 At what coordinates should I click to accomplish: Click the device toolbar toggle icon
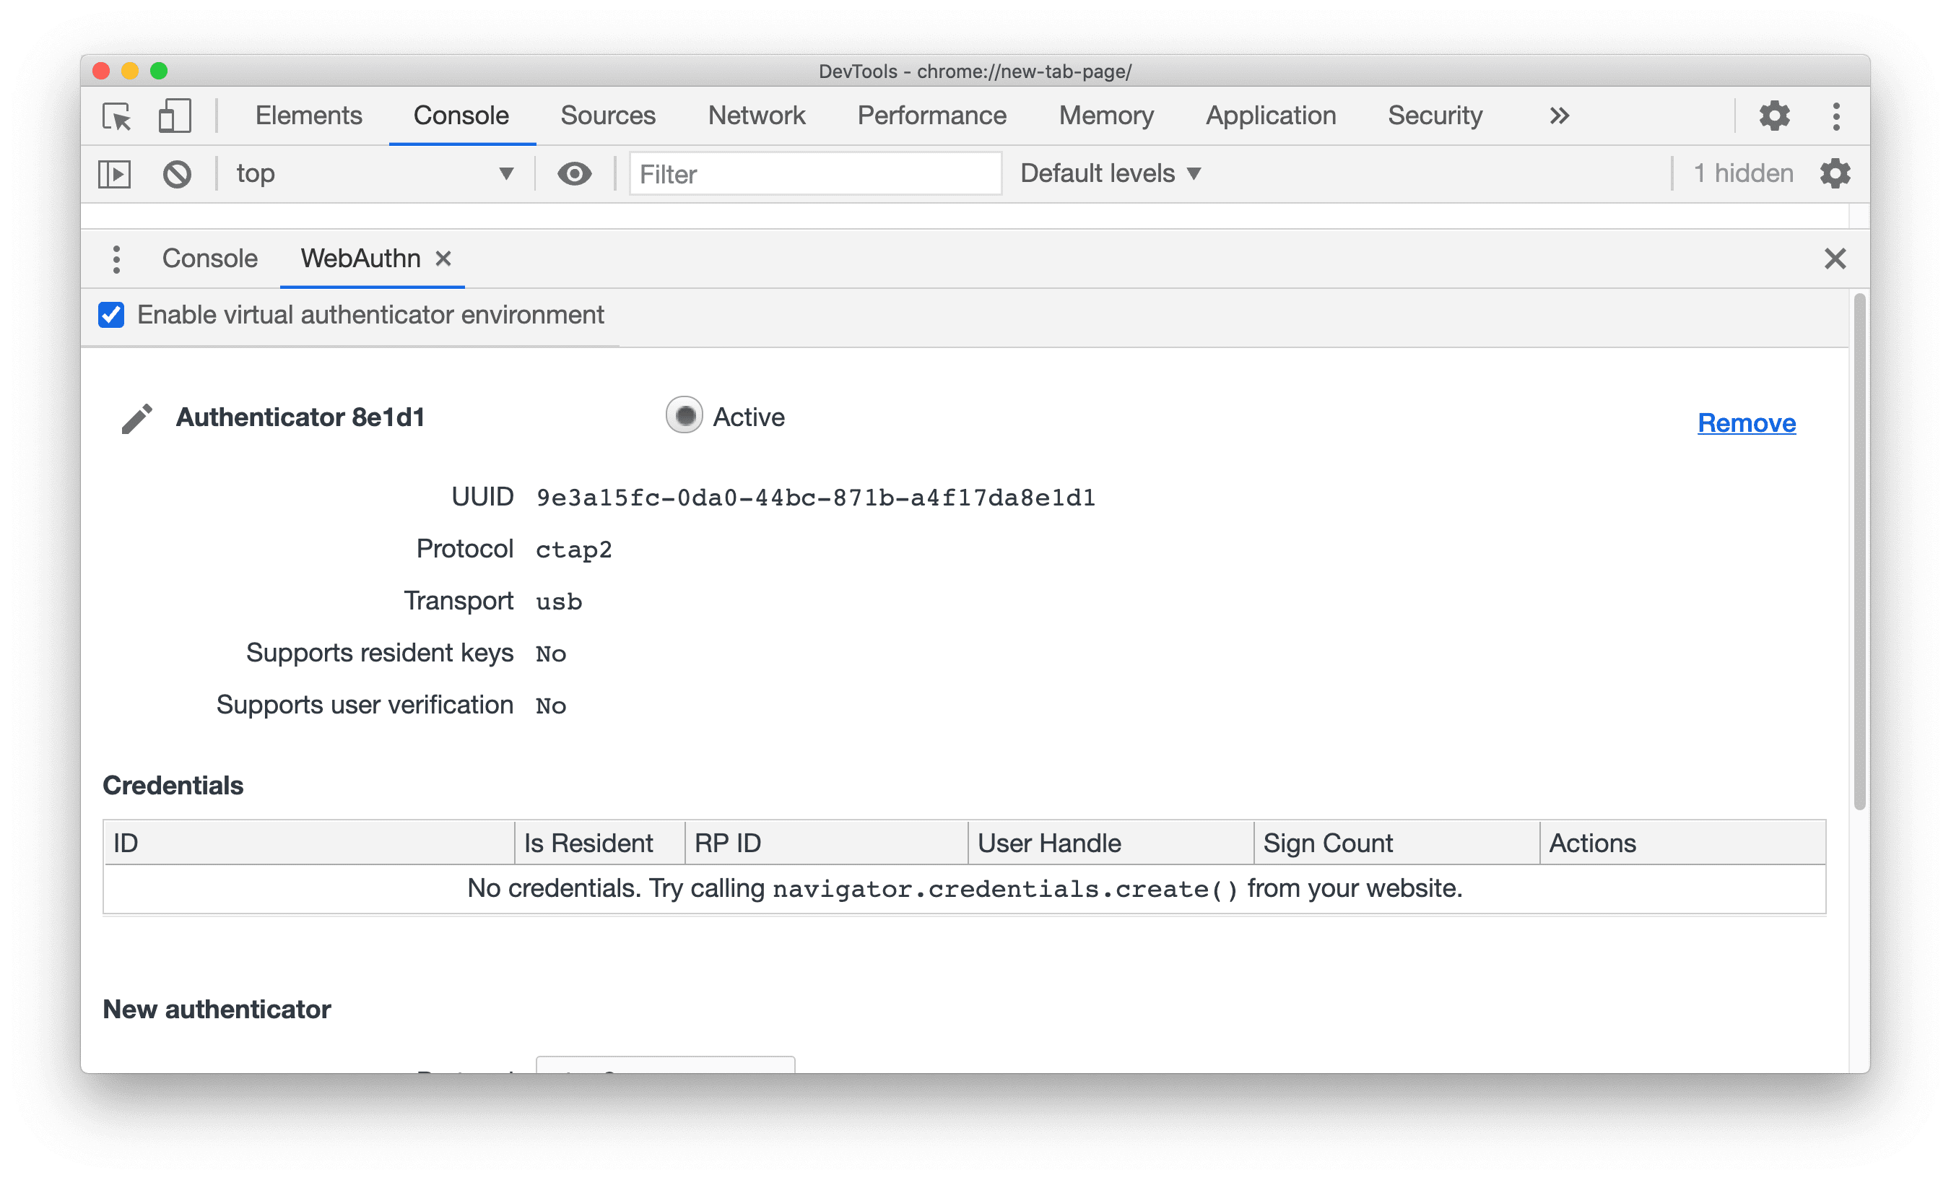171,117
